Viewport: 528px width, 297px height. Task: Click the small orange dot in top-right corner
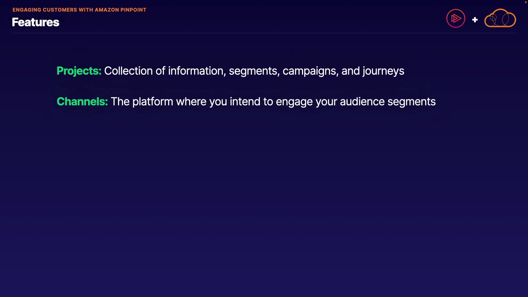[526, 2]
